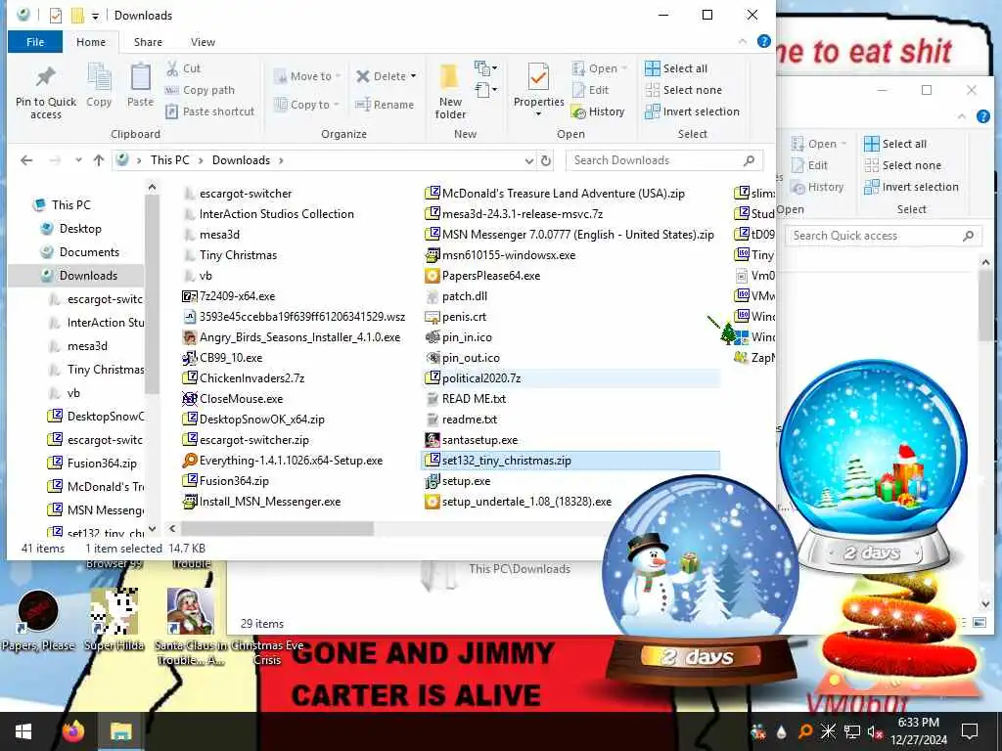The width and height of the screenshot is (1002, 751).
Task: Click History in front window ribbon
Action: 599,111
